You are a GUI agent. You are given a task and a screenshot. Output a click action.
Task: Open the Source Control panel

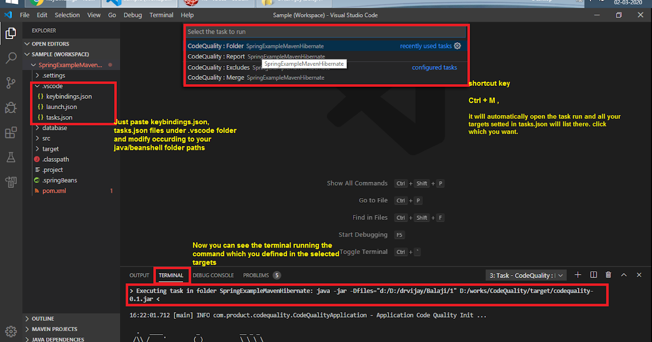pos(11,83)
